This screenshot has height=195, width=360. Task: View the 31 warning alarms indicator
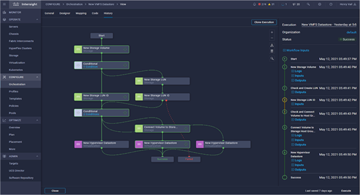[x=272, y=4]
